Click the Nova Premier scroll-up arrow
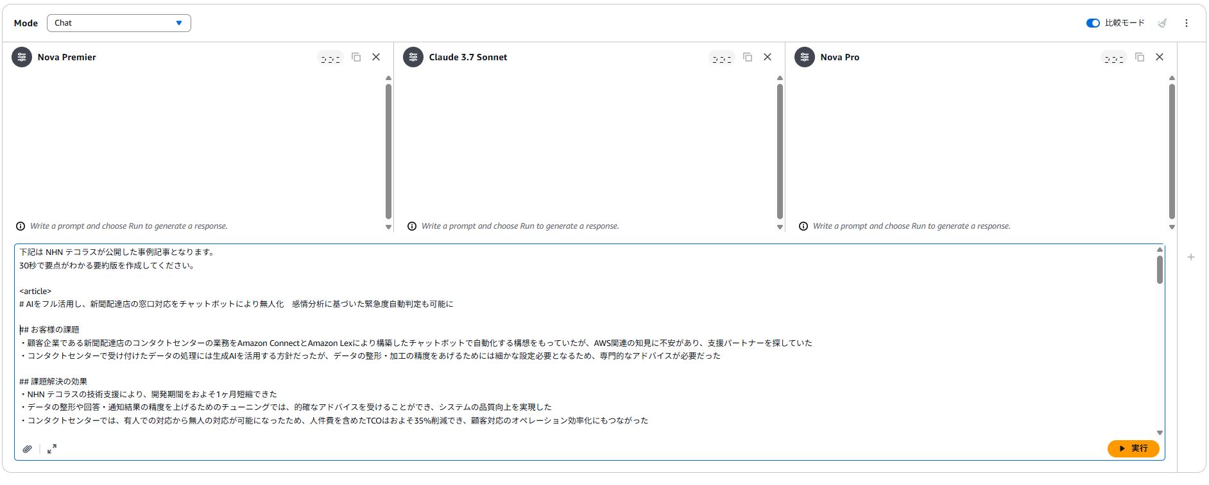Image resolution: width=1209 pixels, height=485 pixels. coord(388,78)
